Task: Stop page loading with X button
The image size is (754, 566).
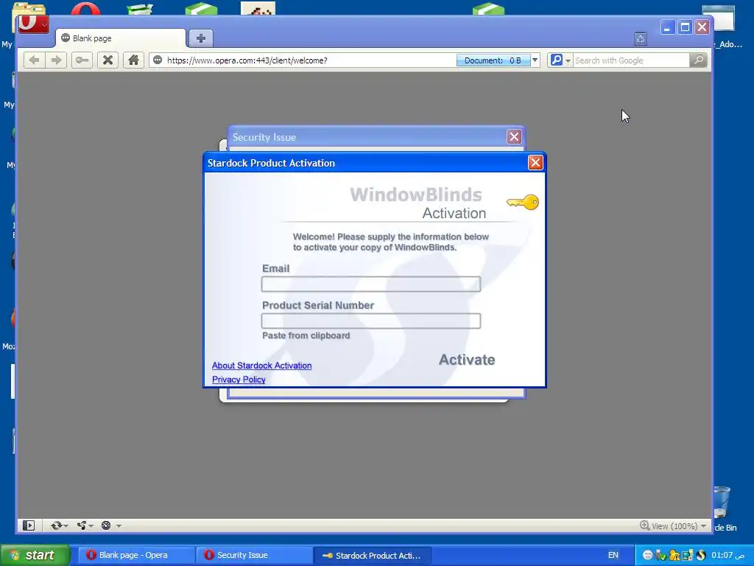Action: click(108, 60)
